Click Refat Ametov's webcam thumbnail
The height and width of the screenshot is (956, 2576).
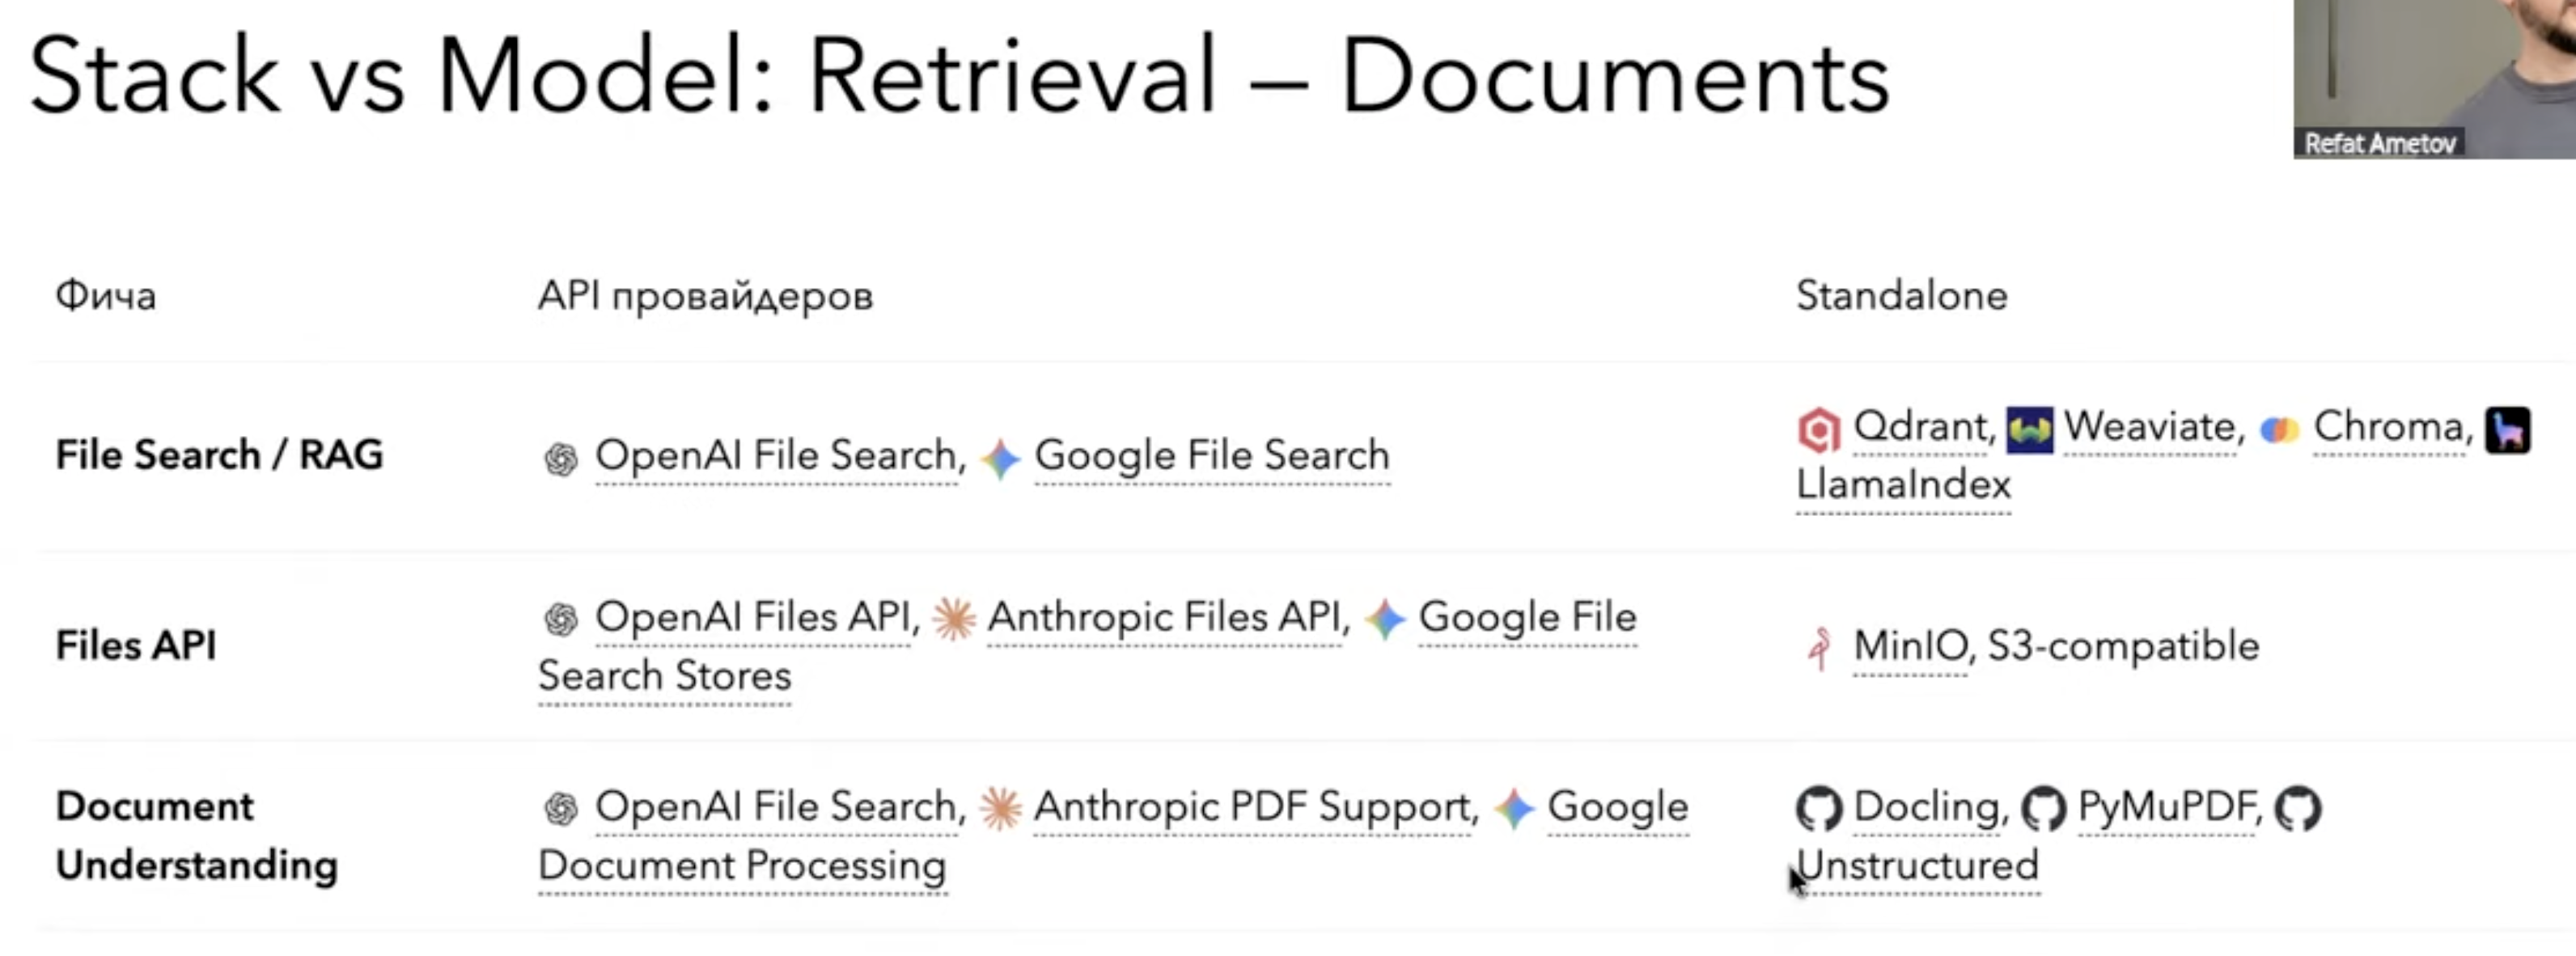[x=2434, y=78]
